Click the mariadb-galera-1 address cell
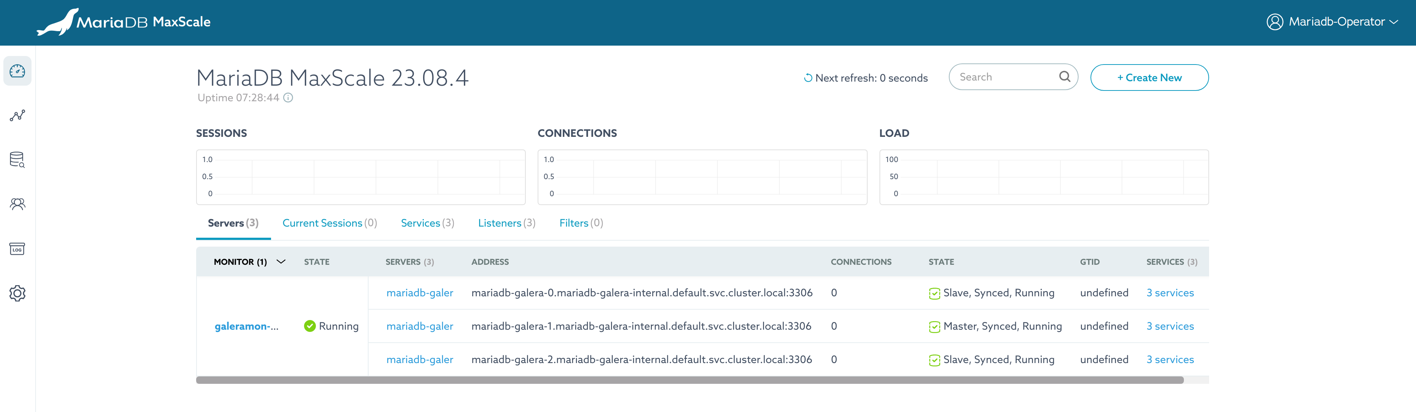Image resolution: width=1416 pixels, height=412 pixels. 641,326
